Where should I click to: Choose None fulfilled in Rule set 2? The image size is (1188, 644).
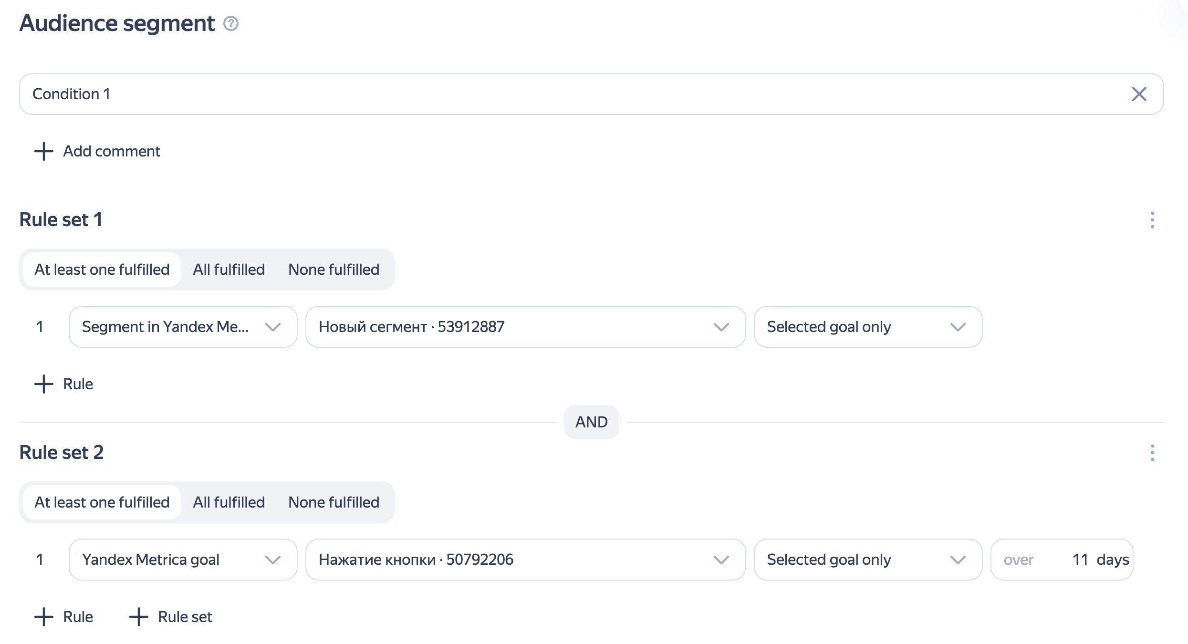(333, 502)
